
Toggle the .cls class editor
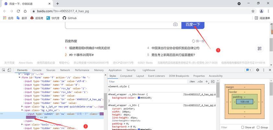[x=200, y=82]
